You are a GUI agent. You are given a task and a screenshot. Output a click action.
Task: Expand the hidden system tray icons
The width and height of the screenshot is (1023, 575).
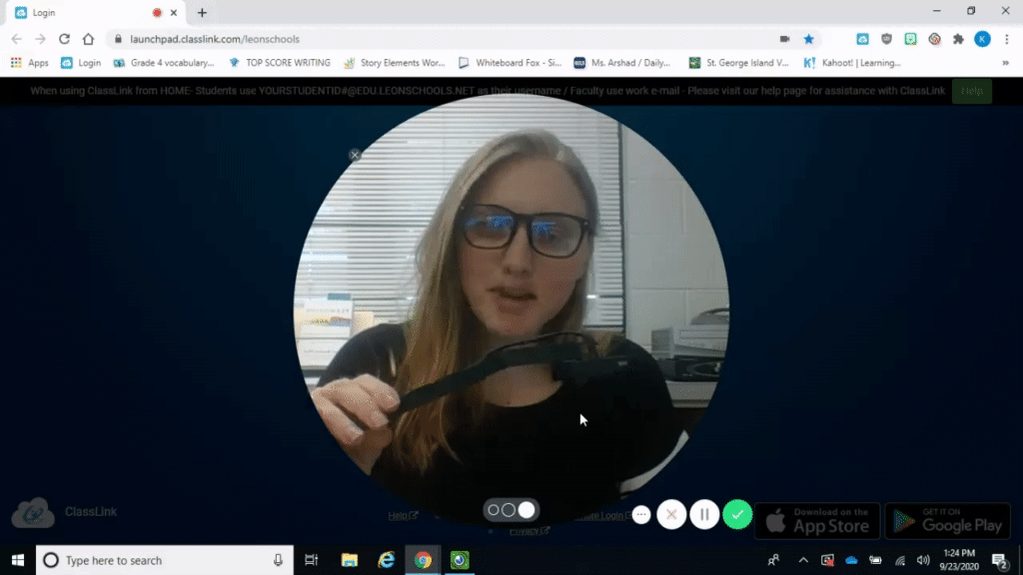click(803, 560)
